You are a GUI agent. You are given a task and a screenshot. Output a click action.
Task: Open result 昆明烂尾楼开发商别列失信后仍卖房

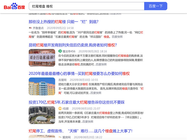(73, 45)
